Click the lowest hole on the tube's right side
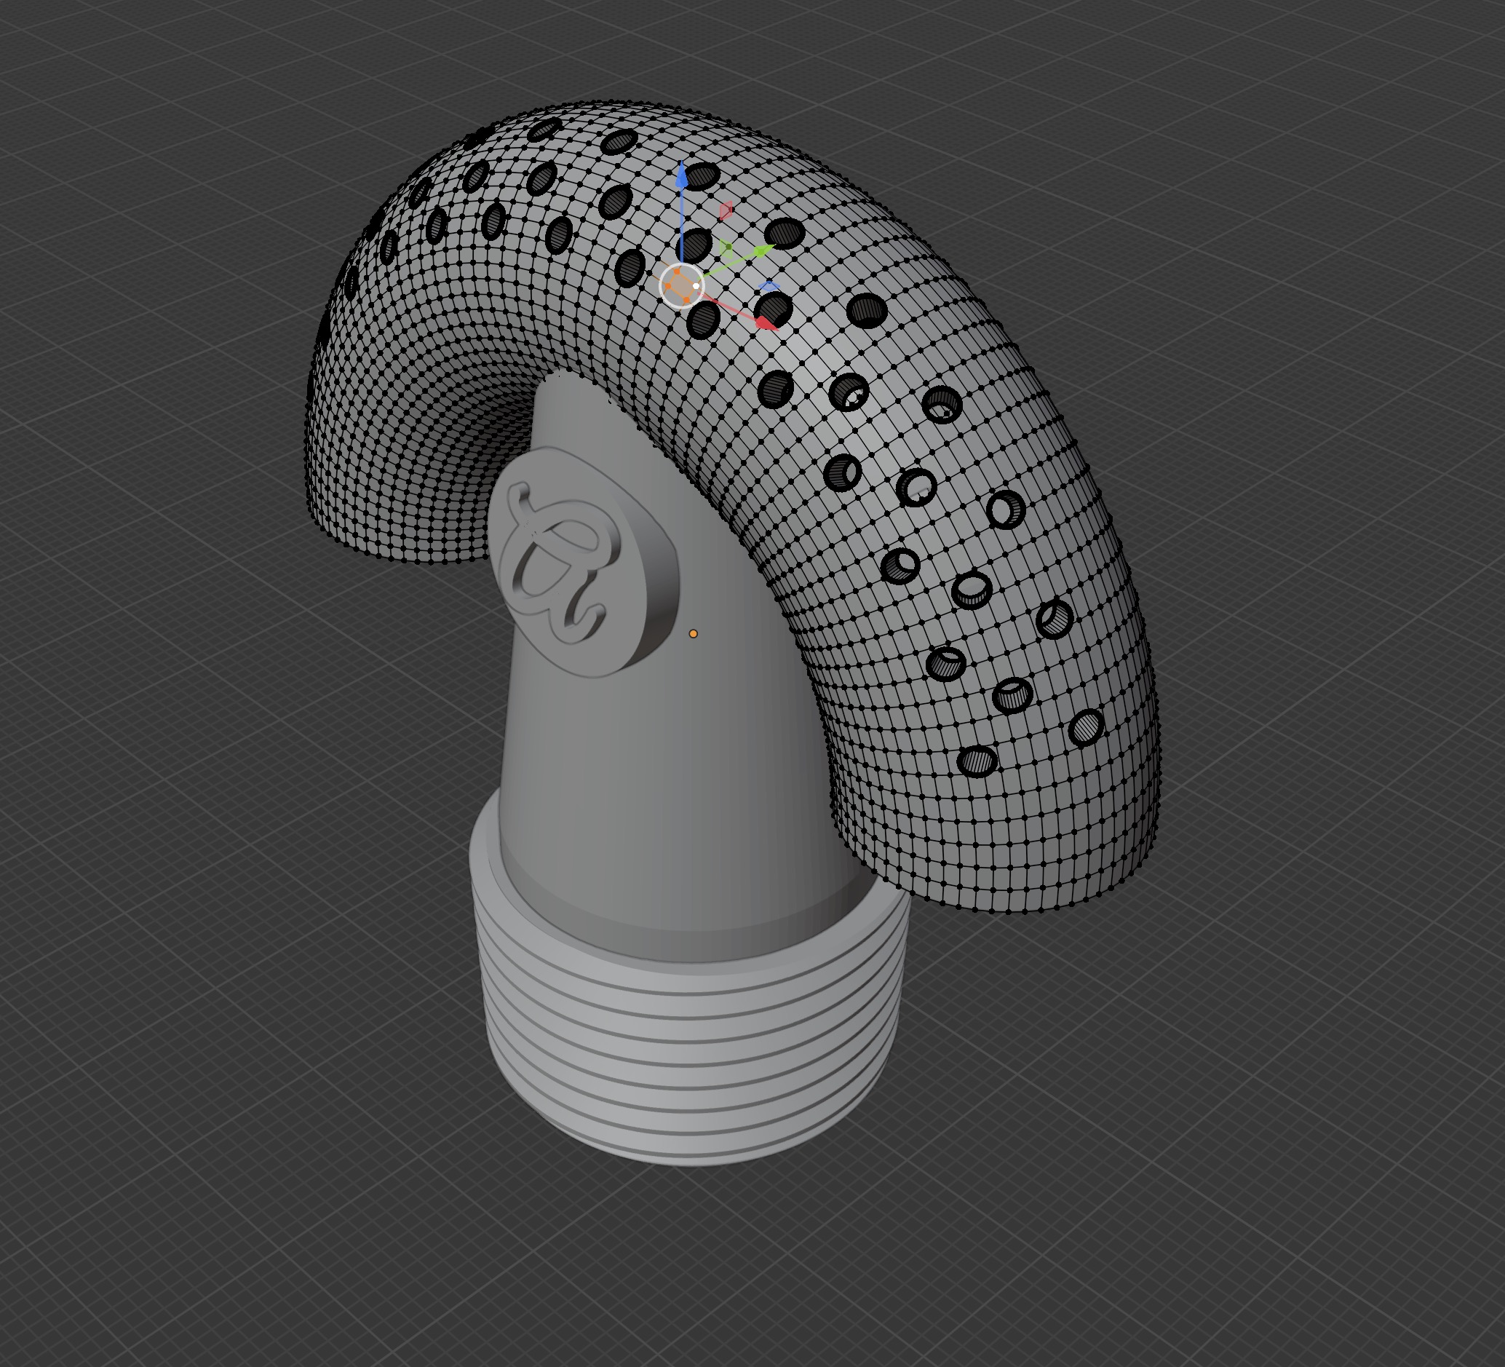This screenshot has height=1367, width=1505. pos(977,761)
